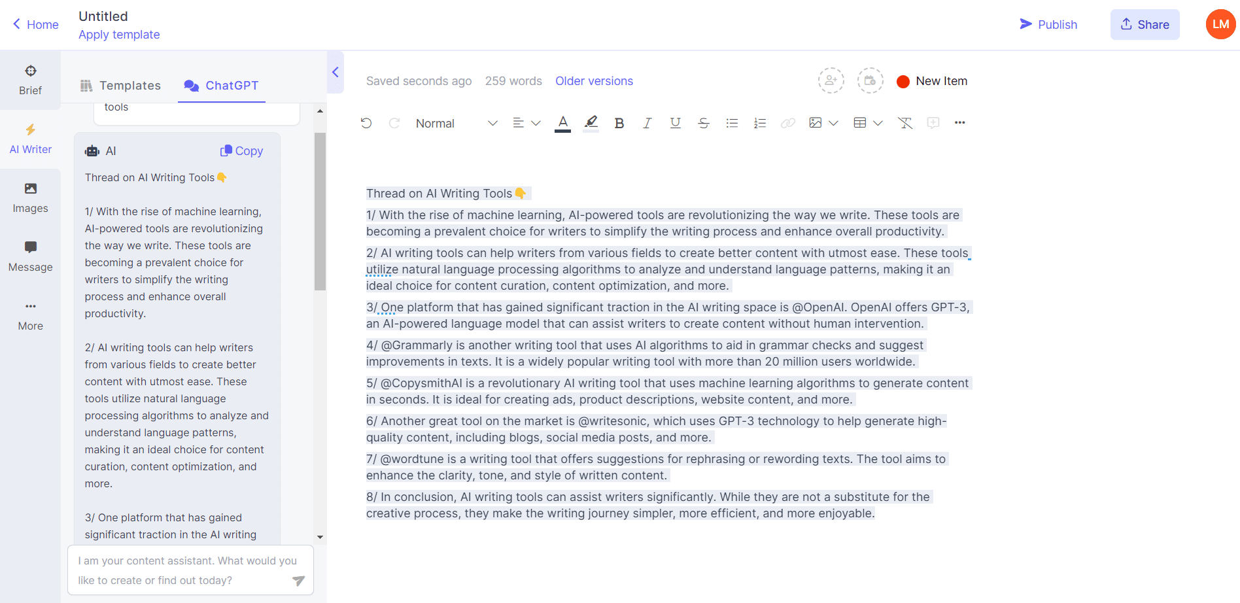The height and width of the screenshot is (603, 1240).
Task: Open the Images sidebar panel
Action: pos(30,198)
